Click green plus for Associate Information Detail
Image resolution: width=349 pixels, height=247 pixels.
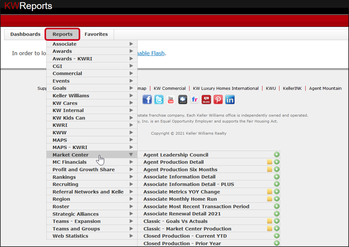pos(277,177)
